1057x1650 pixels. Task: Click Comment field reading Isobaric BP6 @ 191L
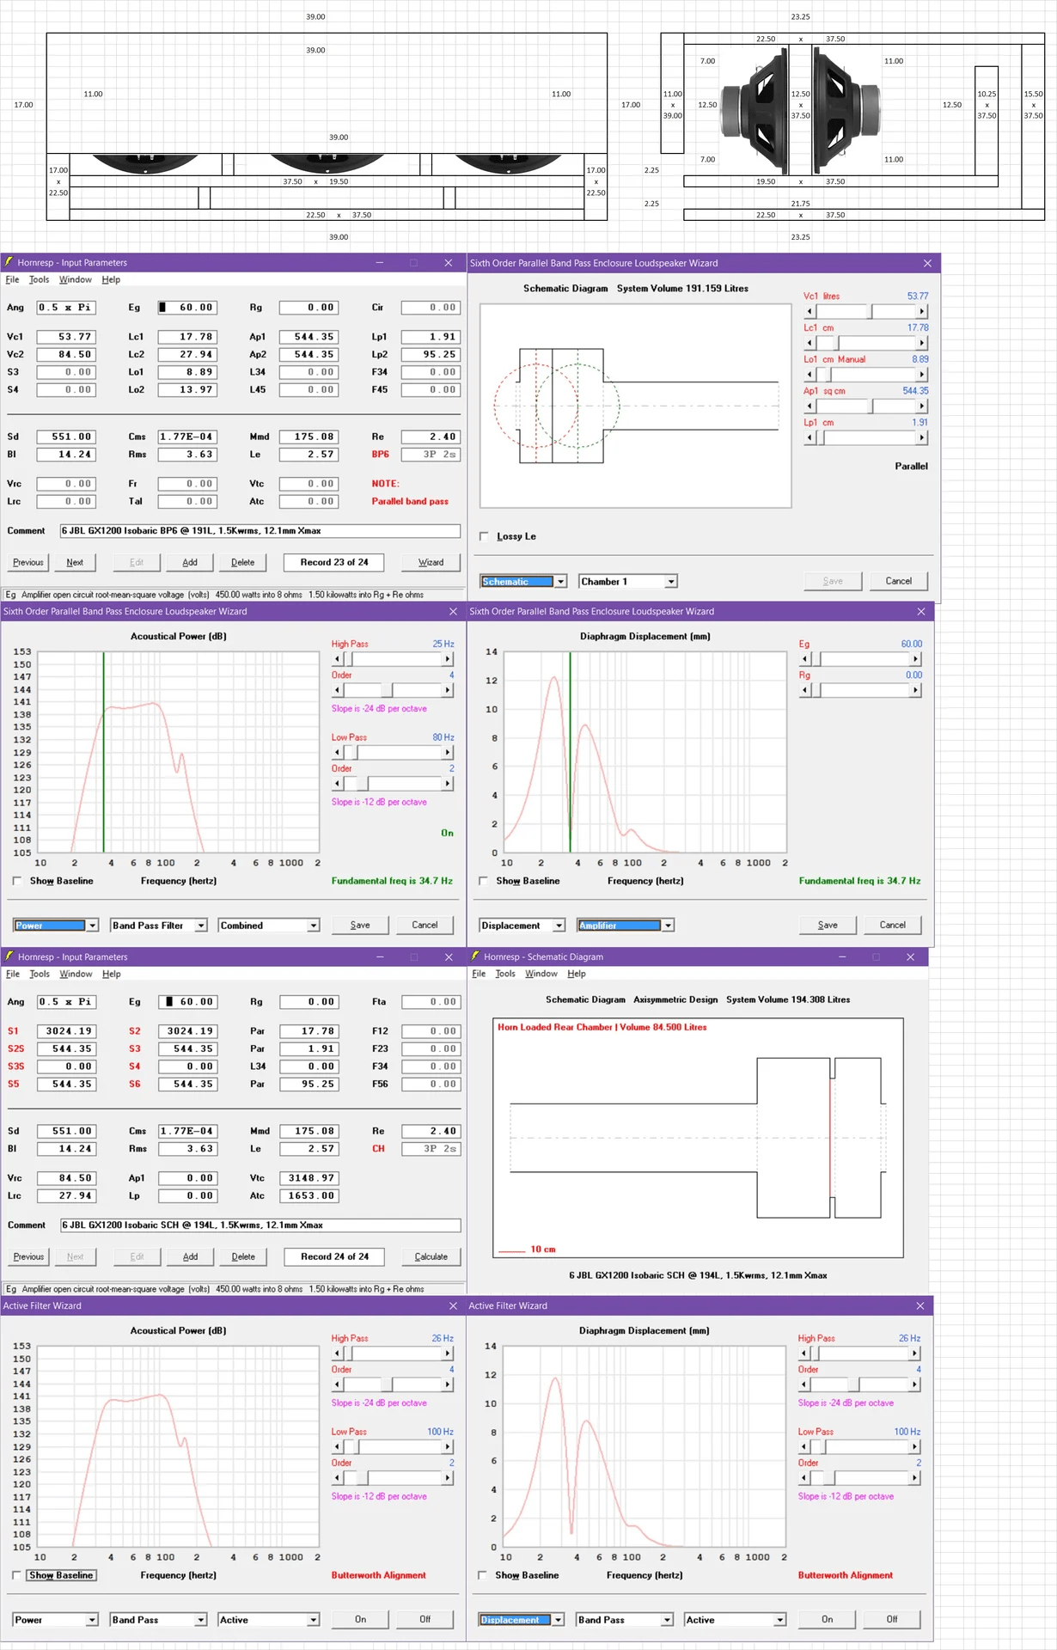[260, 531]
